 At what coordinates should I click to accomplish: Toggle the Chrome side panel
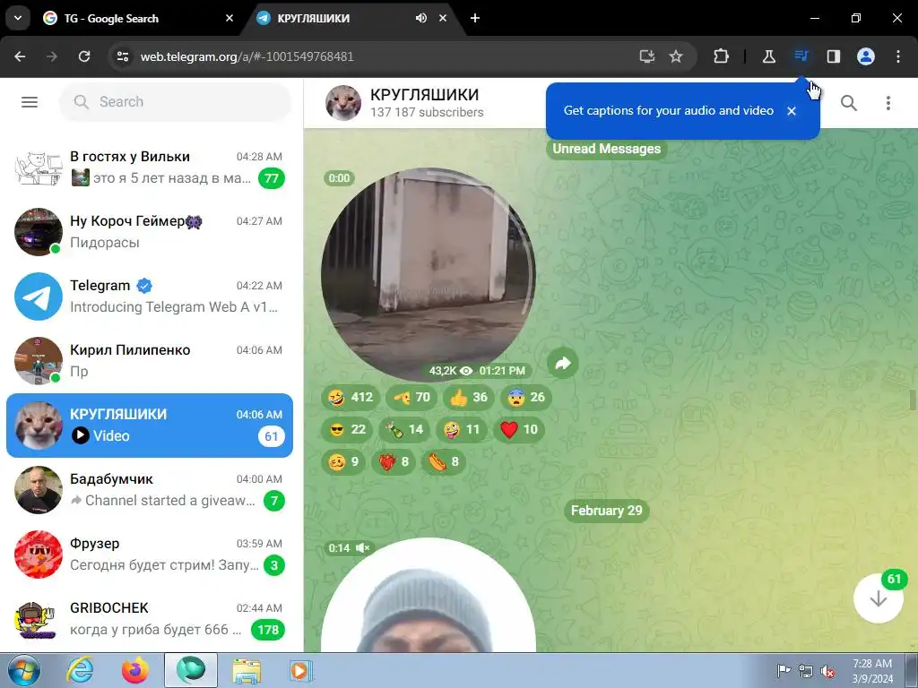click(x=833, y=56)
